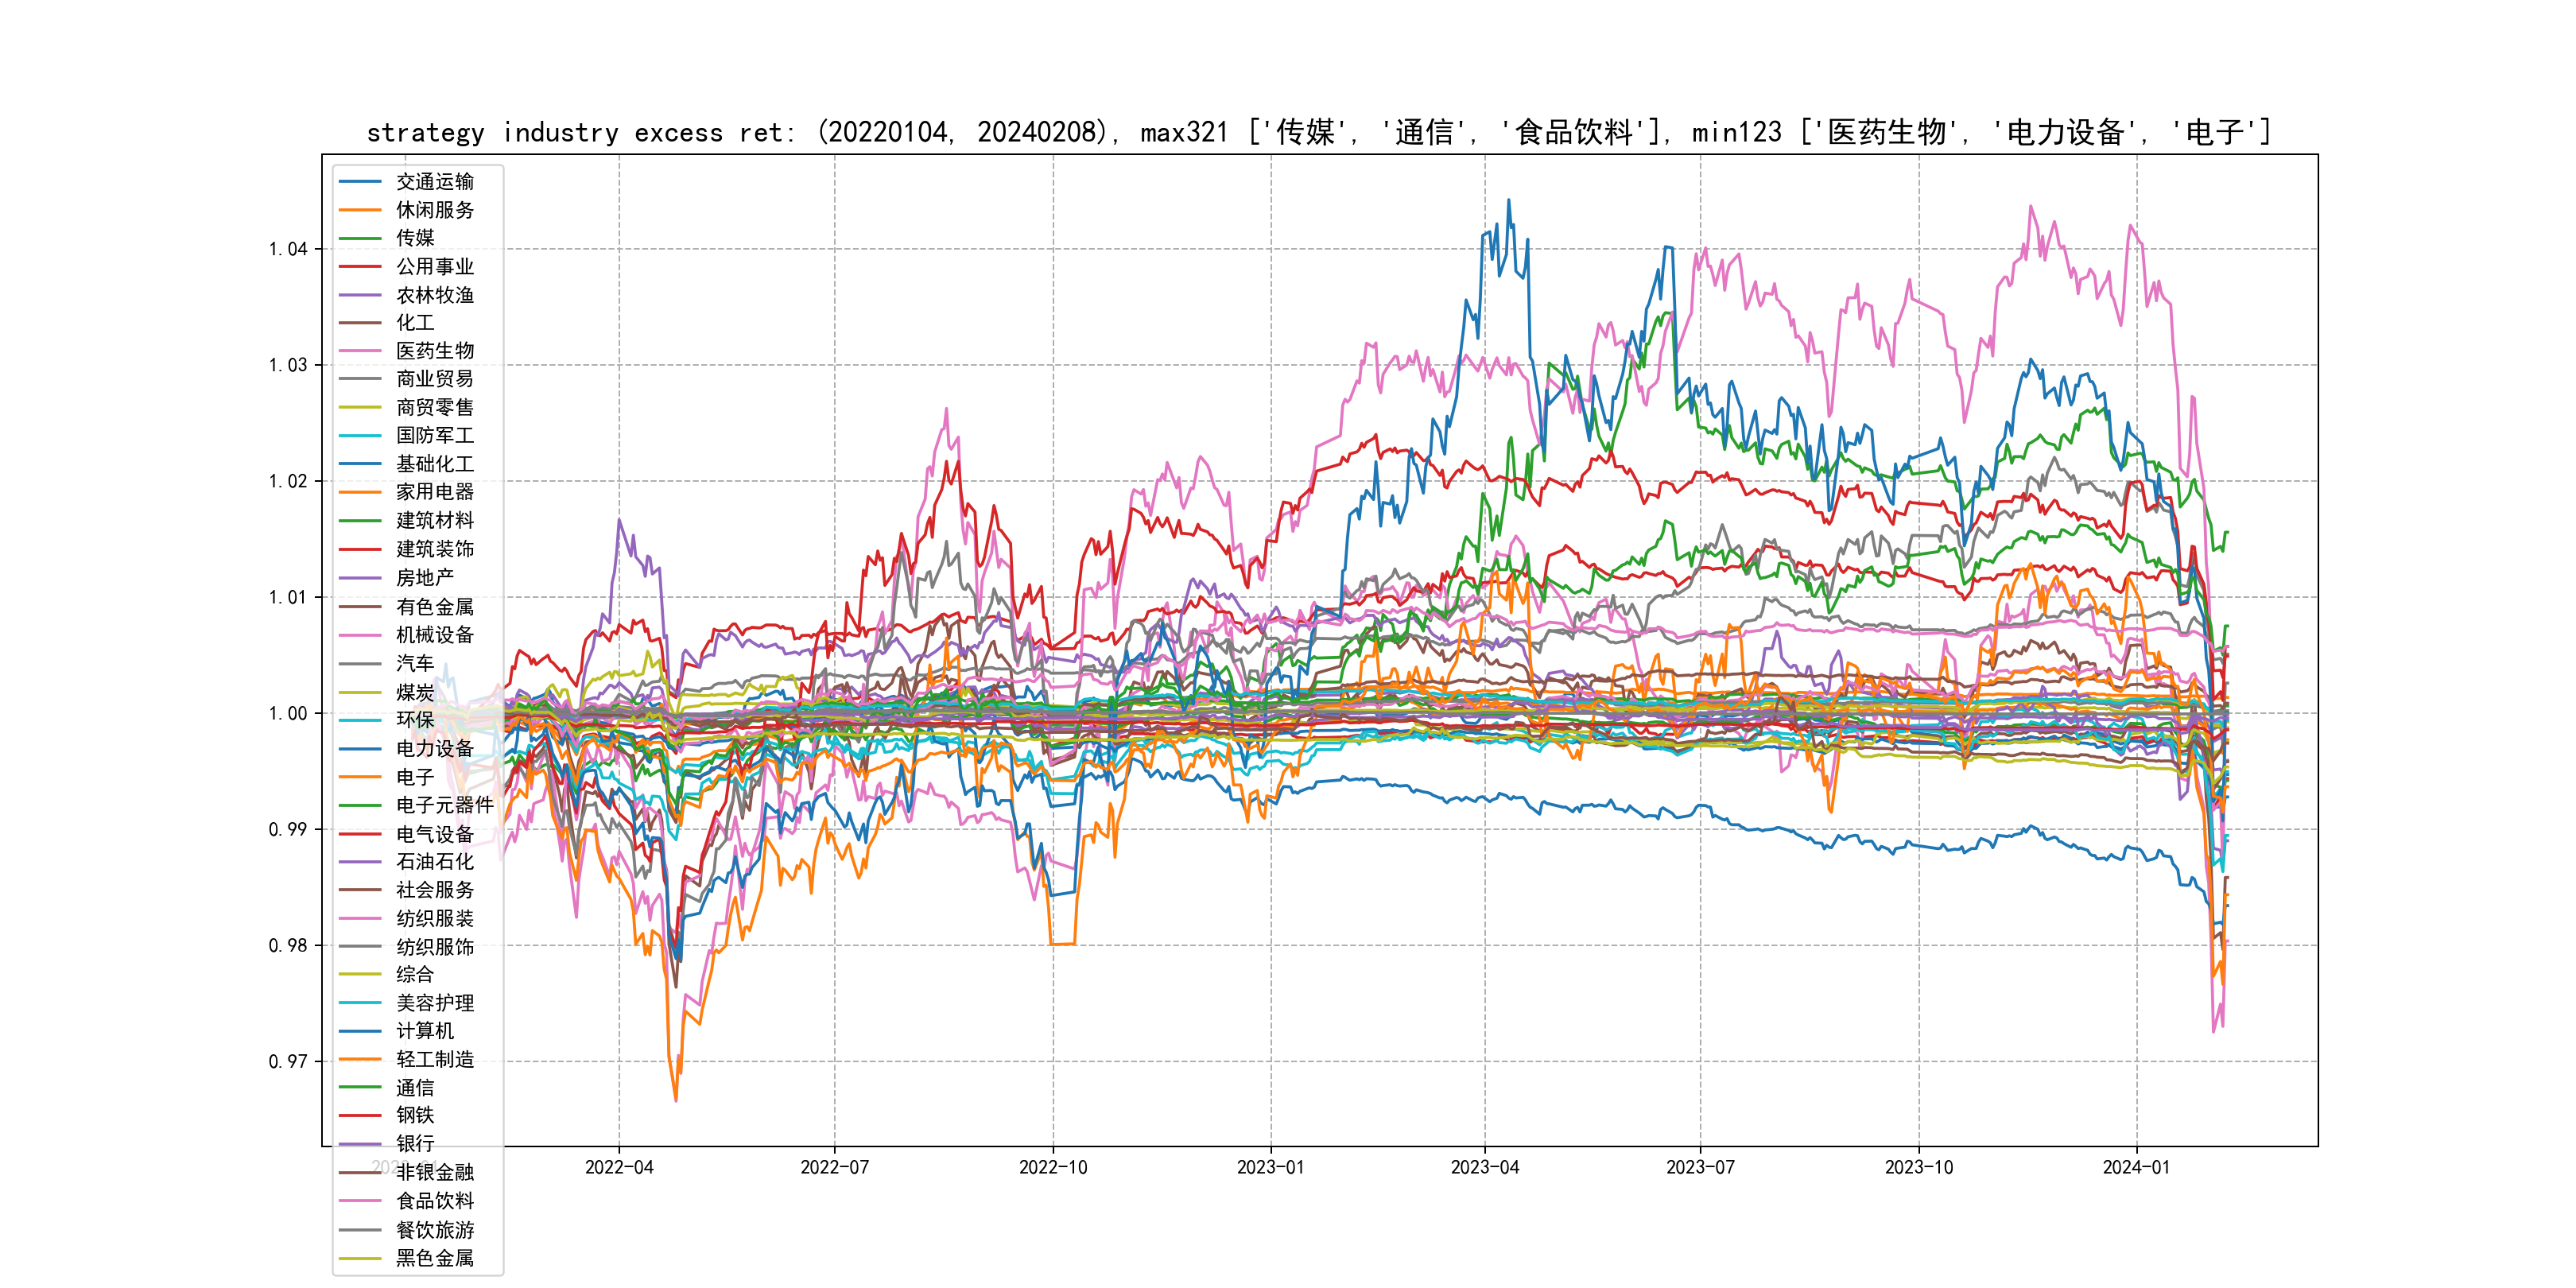This screenshot has width=2576, height=1288.
Task: Click the 2024-01 x-axis tick label
Action: pyautogui.click(x=2136, y=1168)
